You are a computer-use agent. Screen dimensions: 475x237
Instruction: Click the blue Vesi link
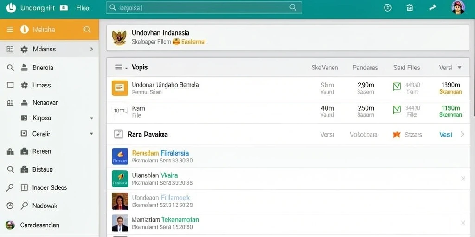(x=446, y=135)
